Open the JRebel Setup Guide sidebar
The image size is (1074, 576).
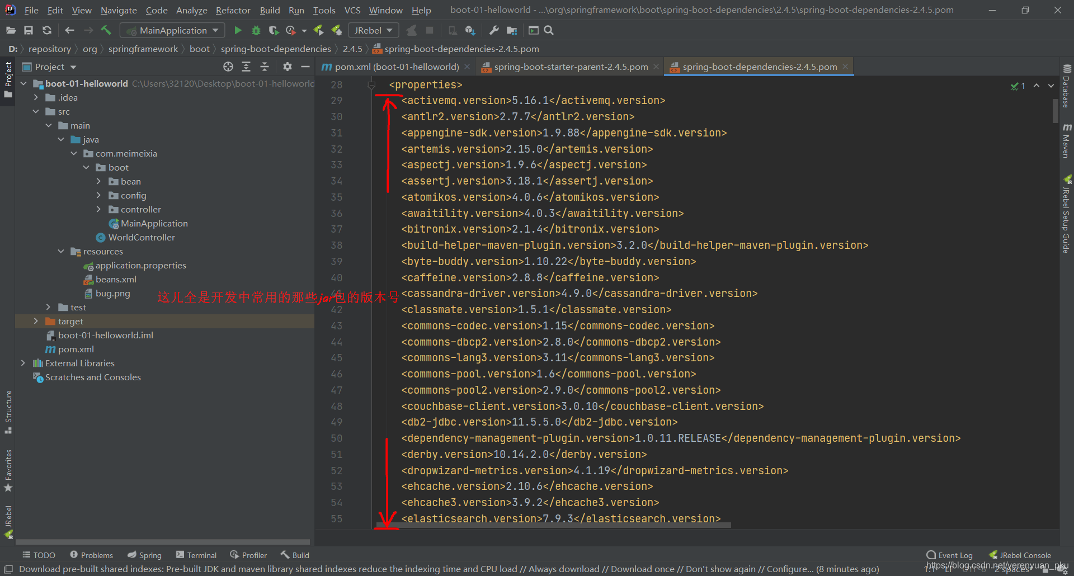coord(1067,214)
